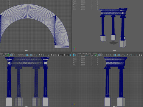The height and width of the screenshot is (107, 143).
Task: Click the gamma value field in front panel
Action: coord(67,55)
